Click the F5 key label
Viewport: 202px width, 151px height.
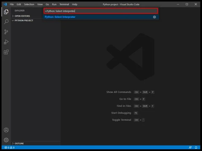136,113
